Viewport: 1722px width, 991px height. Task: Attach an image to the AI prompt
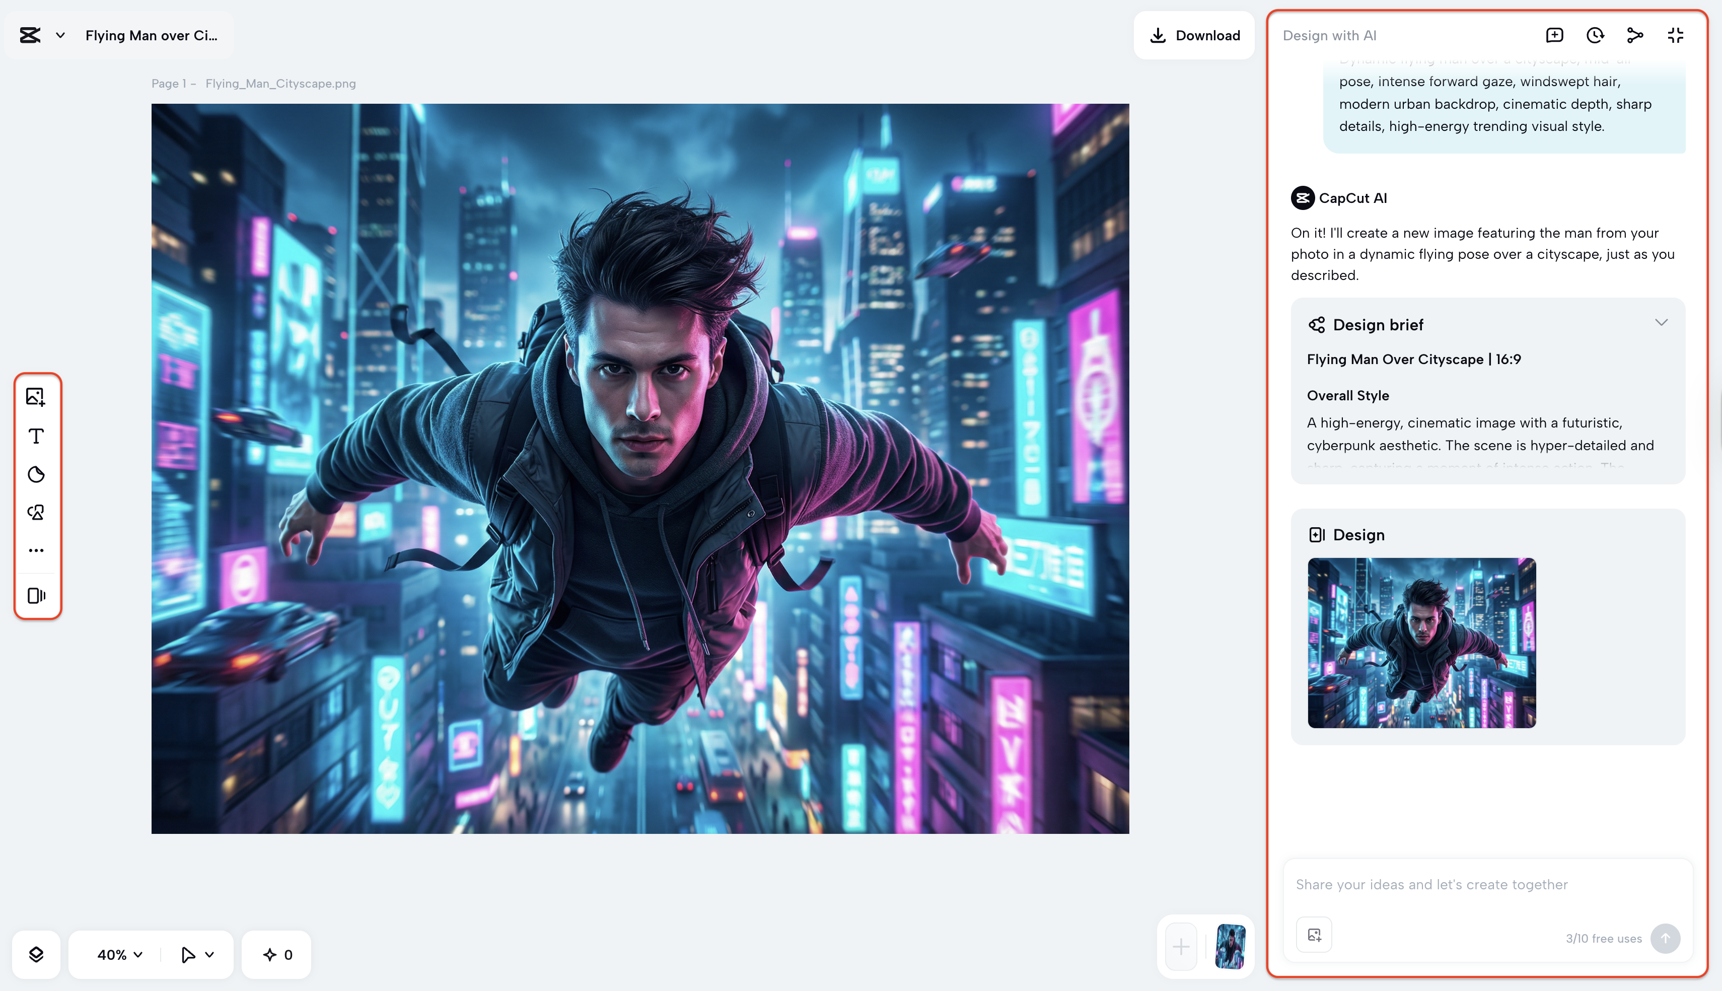click(x=1314, y=935)
